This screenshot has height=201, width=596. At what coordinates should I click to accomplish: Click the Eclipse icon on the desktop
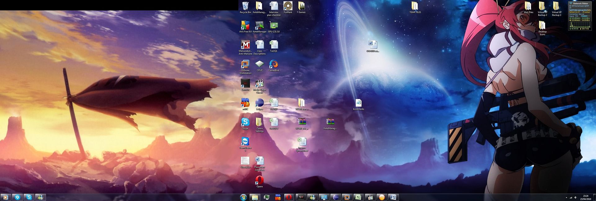[x=260, y=103]
